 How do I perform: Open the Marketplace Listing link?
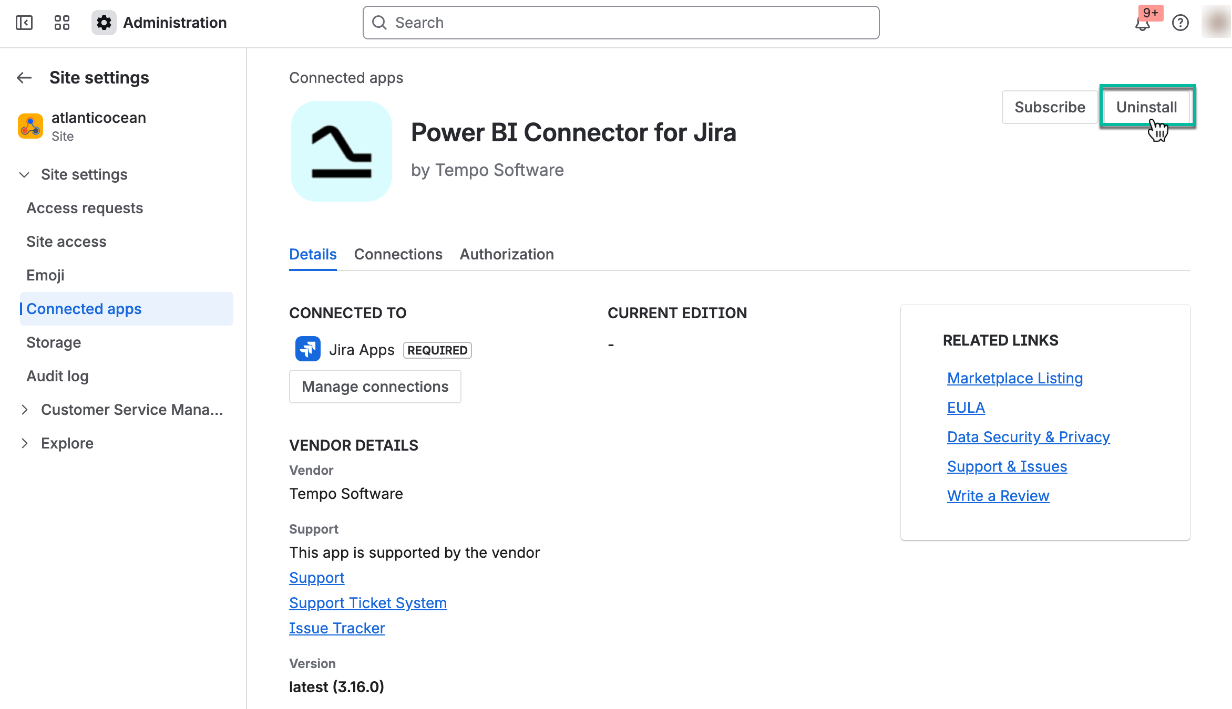1014,378
